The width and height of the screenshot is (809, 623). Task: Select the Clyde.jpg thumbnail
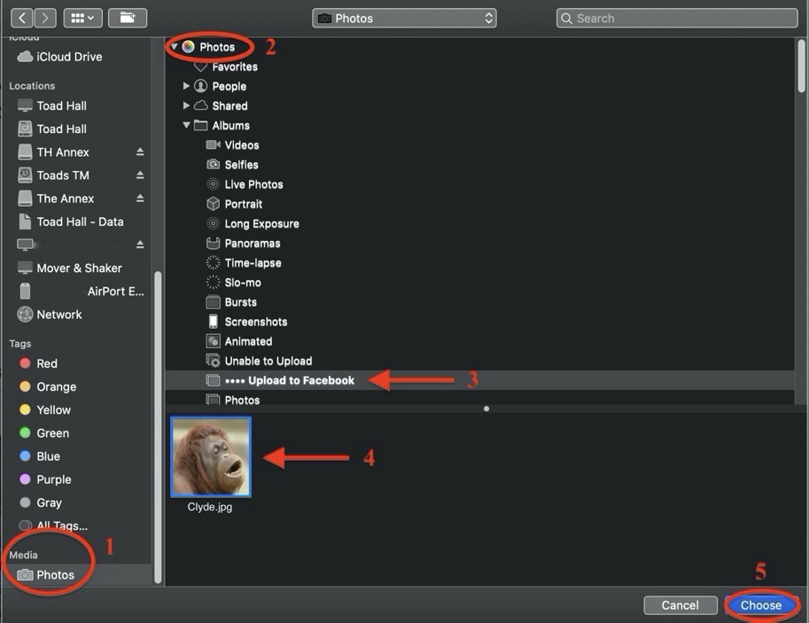(x=211, y=457)
